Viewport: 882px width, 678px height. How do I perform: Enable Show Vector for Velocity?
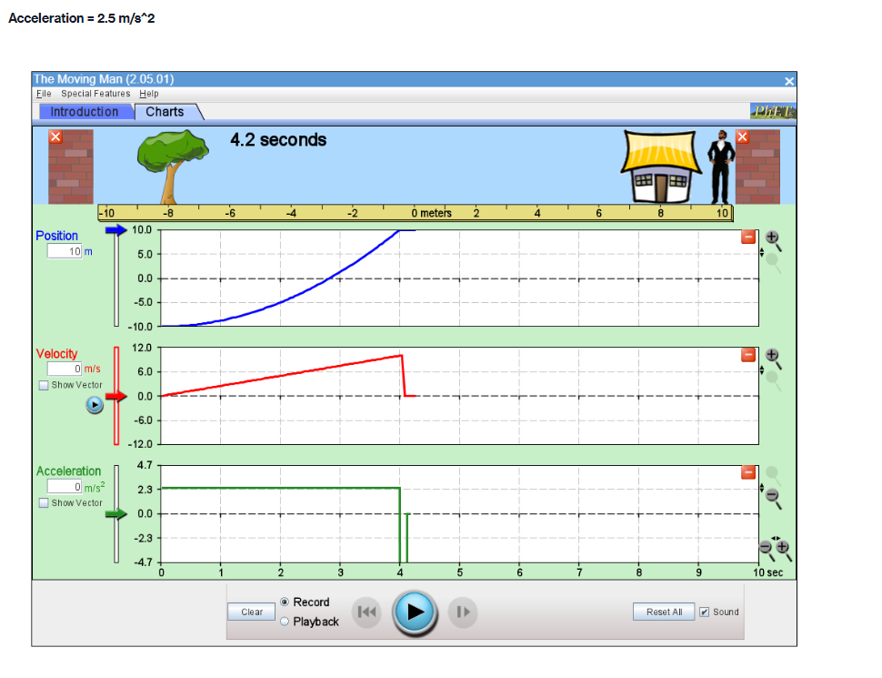pos(43,385)
